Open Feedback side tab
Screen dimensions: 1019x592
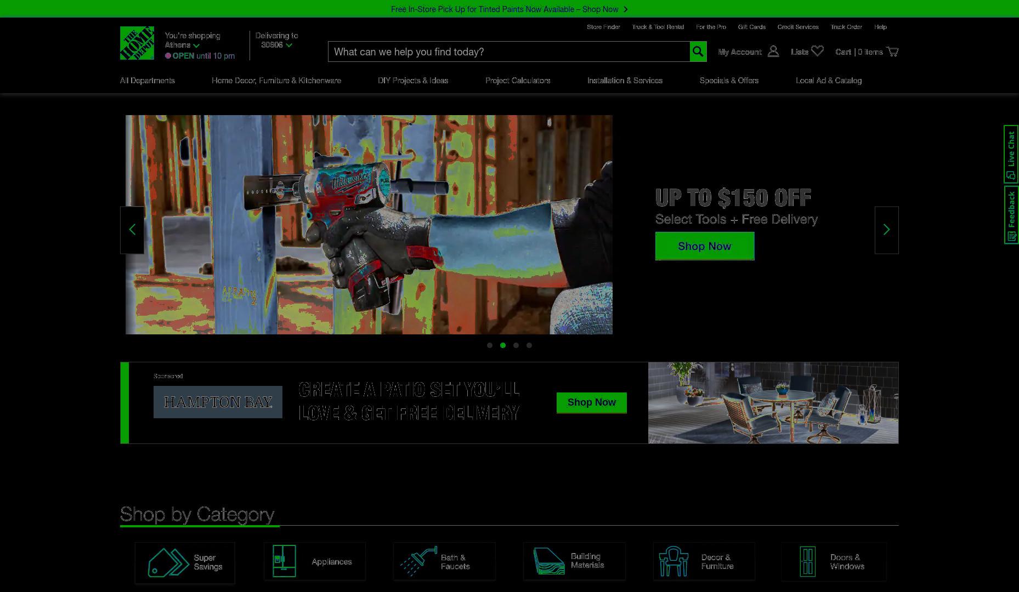click(1011, 215)
